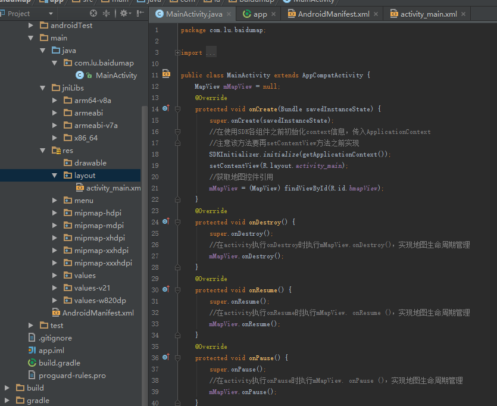Click override gutter icon for onResume

pyautogui.click(x=166, y=289)
